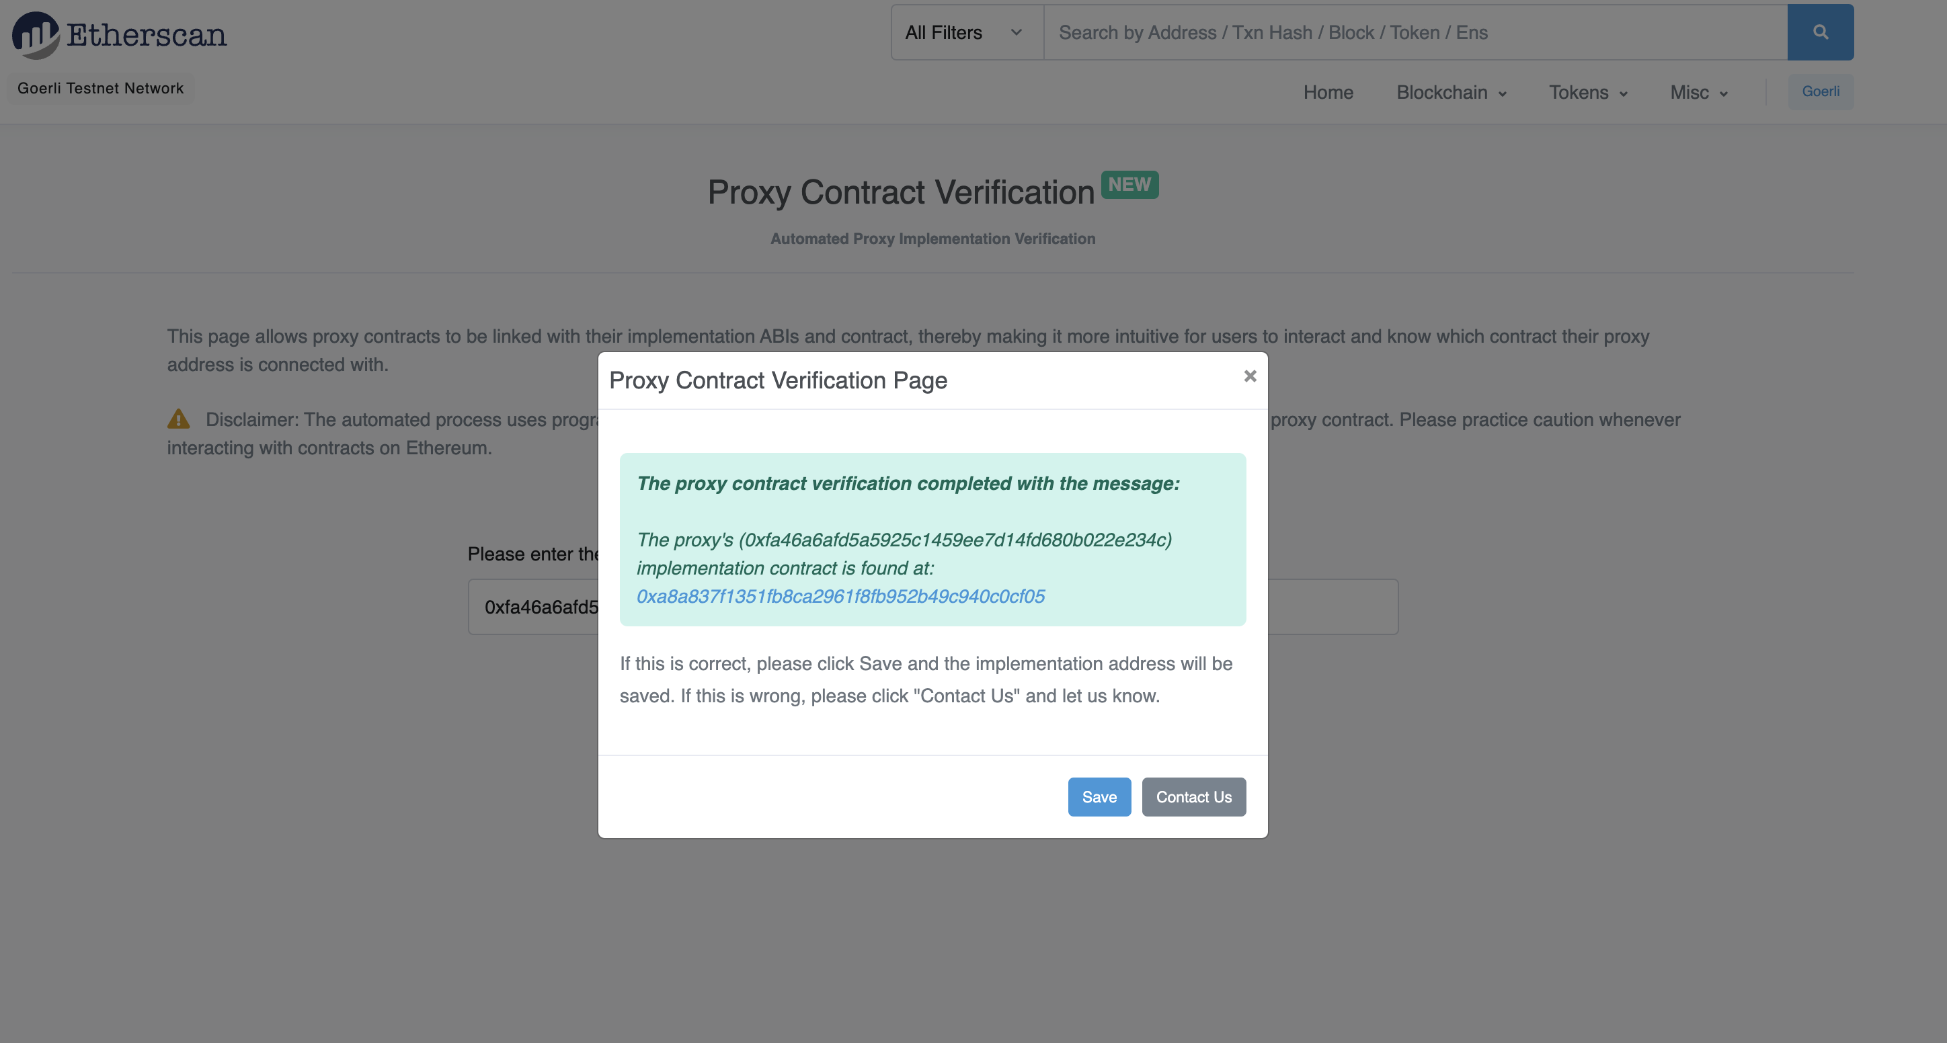Go to the Home page
The width and height of the screenshot is (1947, 1043).
click(x=1328, y=93)
